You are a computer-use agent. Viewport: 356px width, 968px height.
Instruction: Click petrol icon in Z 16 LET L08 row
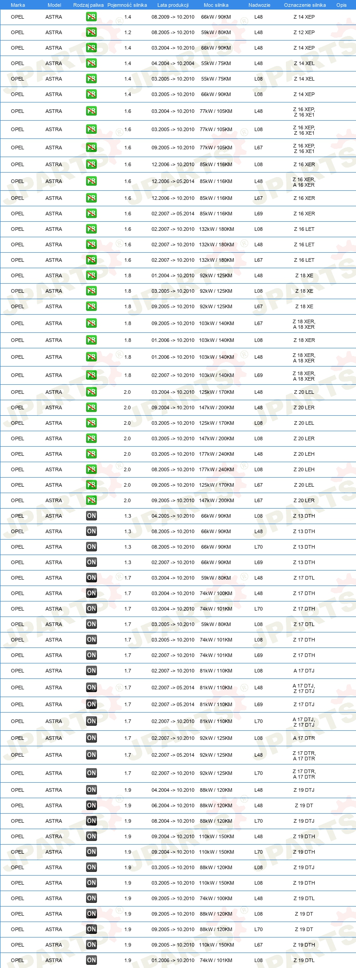[92, 229]
